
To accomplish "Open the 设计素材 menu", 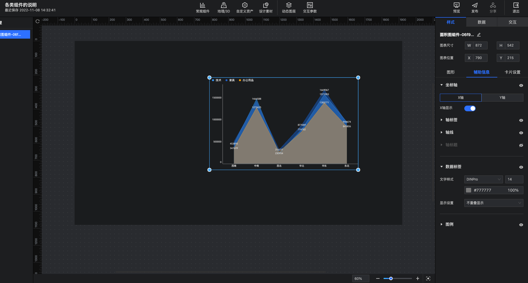I will pos(266,8).
